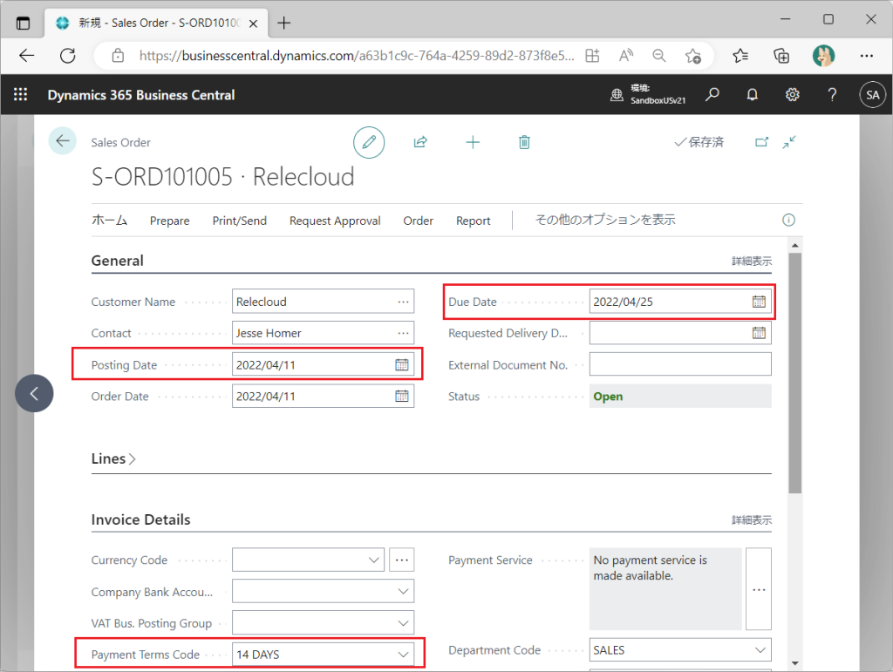Open notifications bell icon
The width and height of the screenshot is (893, 672).
point(753,94)
